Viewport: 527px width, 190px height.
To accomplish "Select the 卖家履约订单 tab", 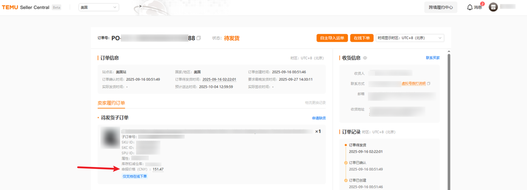I will [x=111, y=103].
